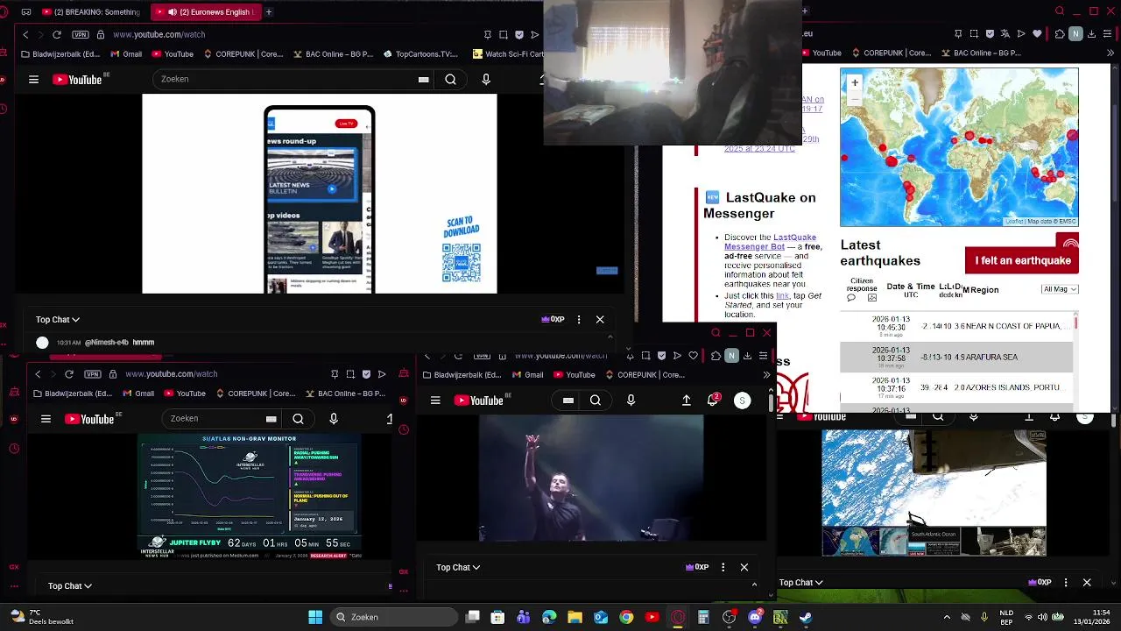The height and width of the screenshot is (631, 1121).
Task: Open File Explorer from the taskbar
Action: [x=575, y=617]
